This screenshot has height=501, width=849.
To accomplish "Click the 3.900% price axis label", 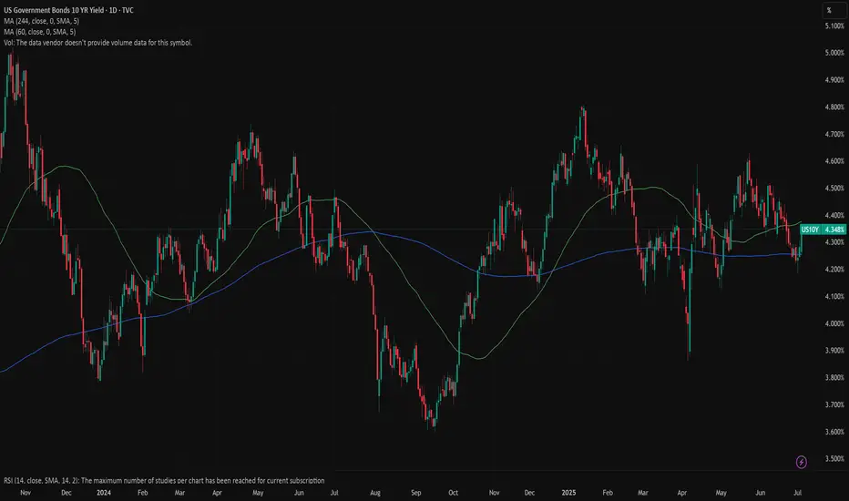I will (834, 351).
